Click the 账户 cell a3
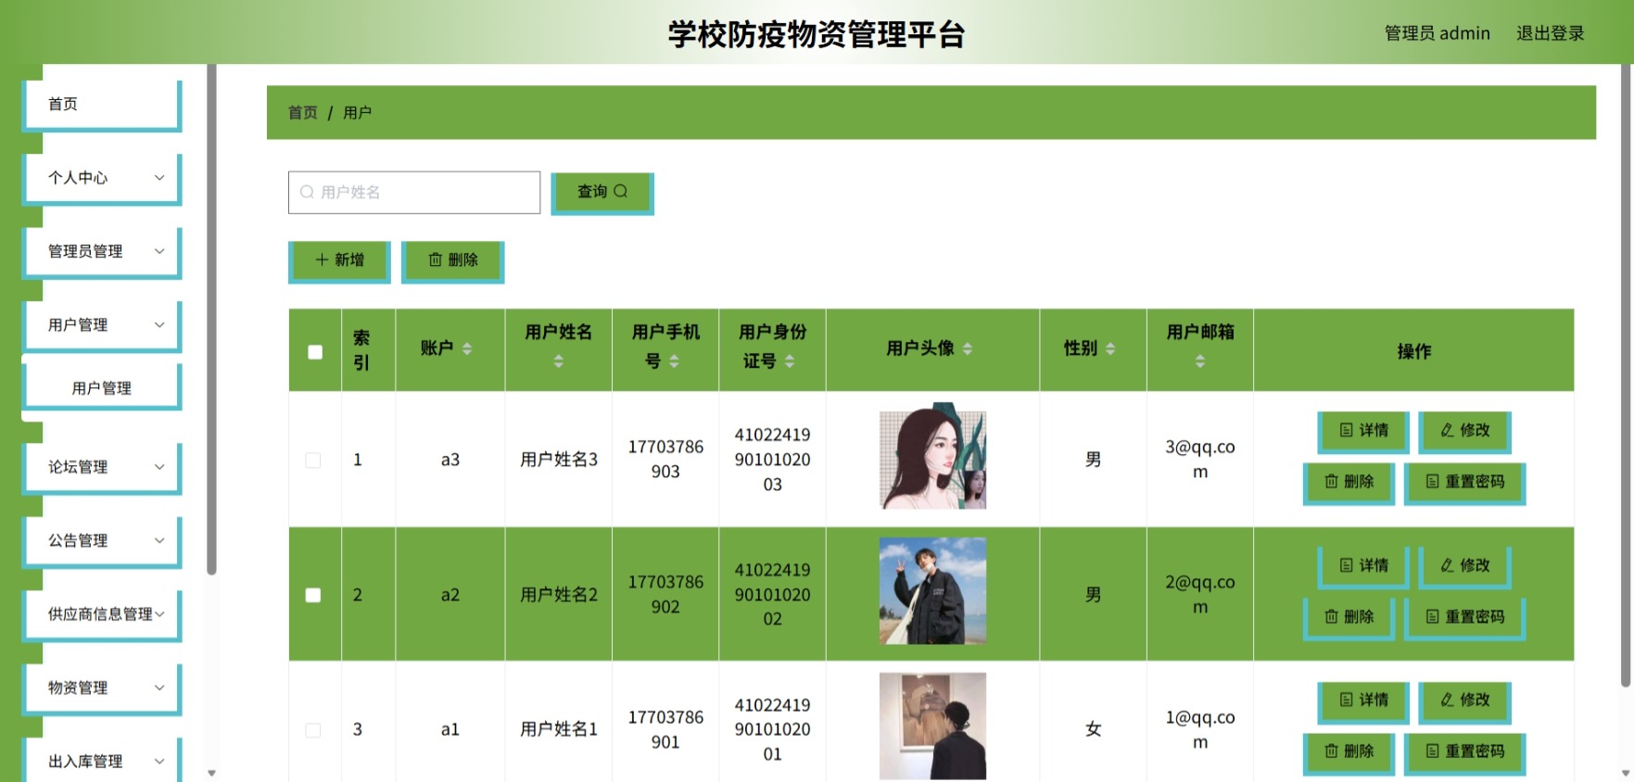This screenshot has height=782, width=1634. [450, 460]
